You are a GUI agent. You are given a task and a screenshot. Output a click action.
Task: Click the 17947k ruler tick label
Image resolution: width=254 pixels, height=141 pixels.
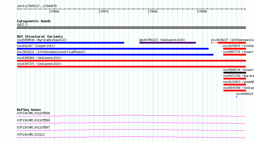pyautogui.click(x=104, y=11)
